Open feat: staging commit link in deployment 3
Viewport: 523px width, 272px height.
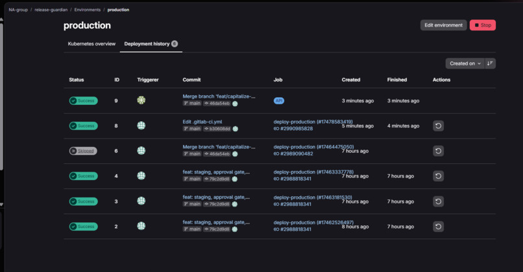[216, 197]
